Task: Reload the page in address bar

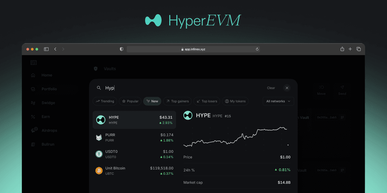Action: click(257, 49)
